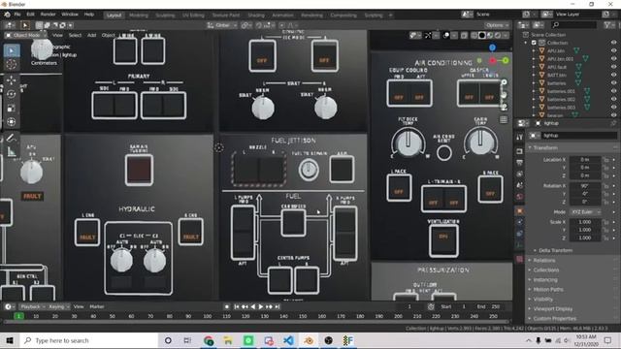Screen dimensions: 621x349
Task: Open the Edit menu
Action: point(30,15)
